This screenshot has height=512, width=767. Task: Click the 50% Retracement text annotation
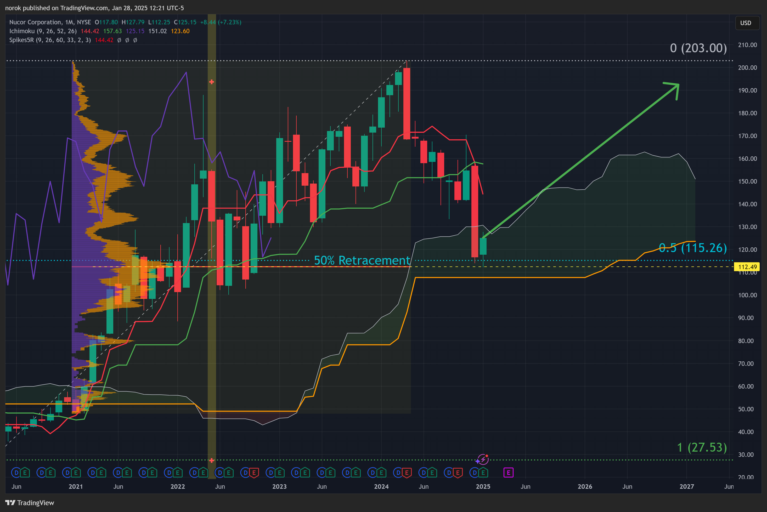[x=362, y=260]
